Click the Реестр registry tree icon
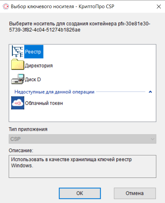Screen dimensions: 165x203 [x=18, y=52]
